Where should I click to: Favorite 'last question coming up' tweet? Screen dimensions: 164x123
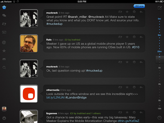[x=127, y=62]
